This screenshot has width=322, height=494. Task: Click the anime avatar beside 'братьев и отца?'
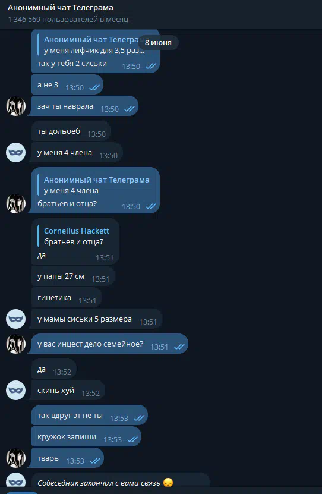[15, 203]
